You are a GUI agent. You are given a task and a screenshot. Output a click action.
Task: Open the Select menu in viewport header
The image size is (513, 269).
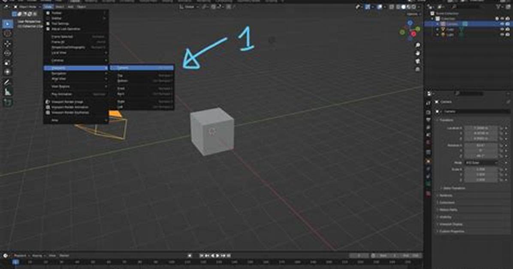(60, 6)
